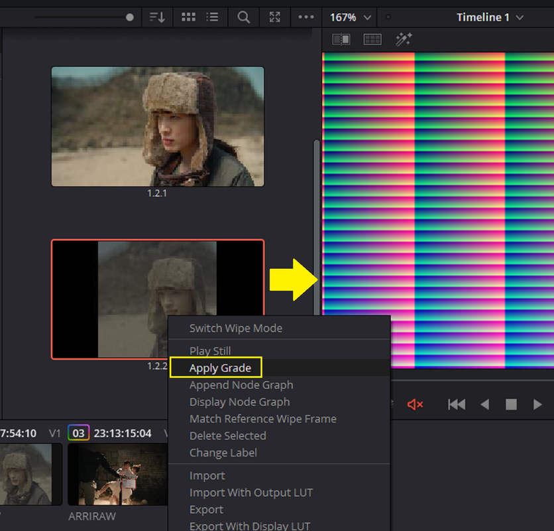This screenshot has height=531, width=554.
Task: Click the stop playback square button
Action: [511, 404]
